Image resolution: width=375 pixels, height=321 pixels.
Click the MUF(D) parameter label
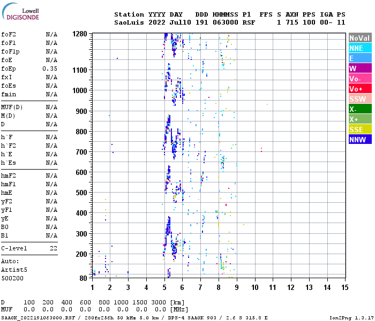pos(12,107)
